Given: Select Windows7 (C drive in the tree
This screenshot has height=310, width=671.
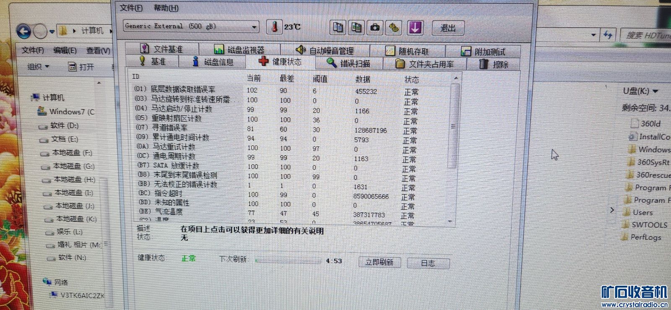Looking at the screenshot, I should [x=66, y=112].
